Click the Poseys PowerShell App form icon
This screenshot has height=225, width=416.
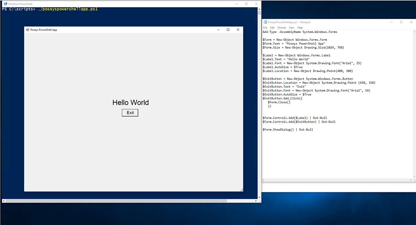tap(28, 30)
